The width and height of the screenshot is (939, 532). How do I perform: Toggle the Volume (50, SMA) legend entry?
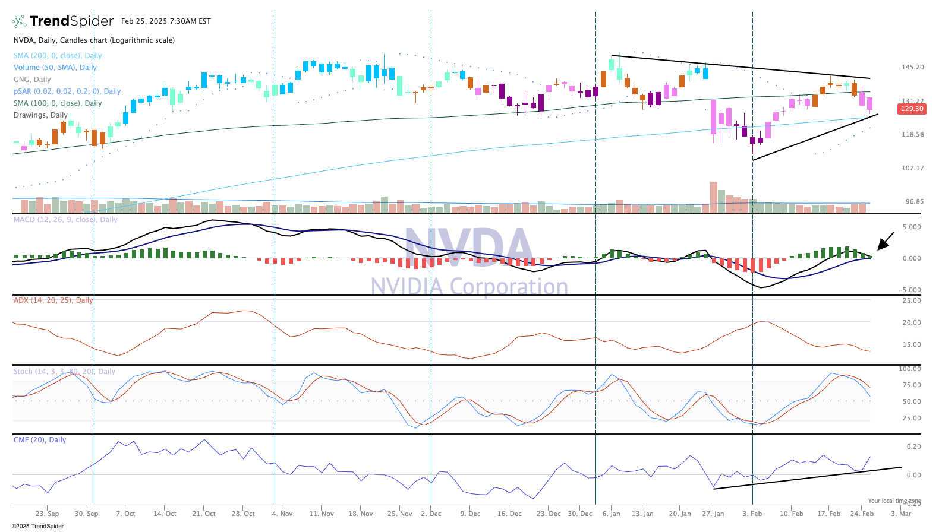pyautogui.click(x=55, y=68)
